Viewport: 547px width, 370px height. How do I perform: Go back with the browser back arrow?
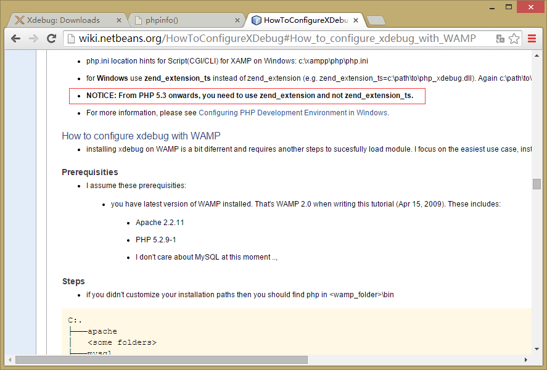point(15,38)
